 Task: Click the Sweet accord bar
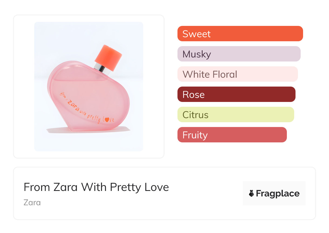coord(240,34)
